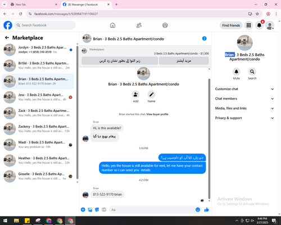Select the Messenger | Facebook tab
The height and width of the screenshot is (225, 281).
tap(87, 4)
